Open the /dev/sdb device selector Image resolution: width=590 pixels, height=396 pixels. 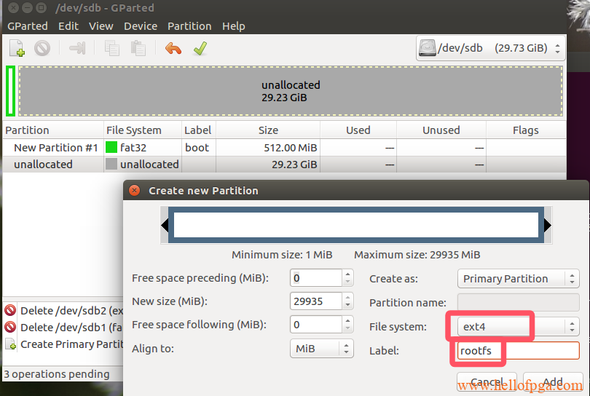(490, 48)
